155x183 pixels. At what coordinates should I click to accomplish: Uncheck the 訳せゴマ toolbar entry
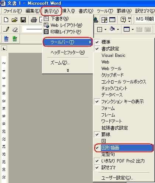[x=124, y=168]
